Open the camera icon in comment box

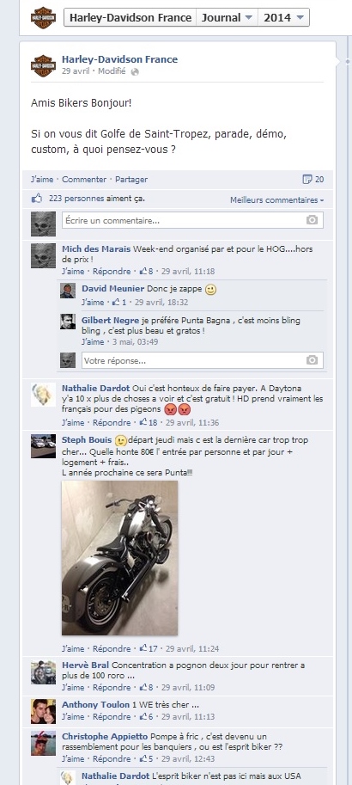click(312, 220)
